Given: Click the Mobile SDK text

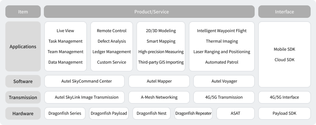Looking at the screenshot, I should coord(284,49).
